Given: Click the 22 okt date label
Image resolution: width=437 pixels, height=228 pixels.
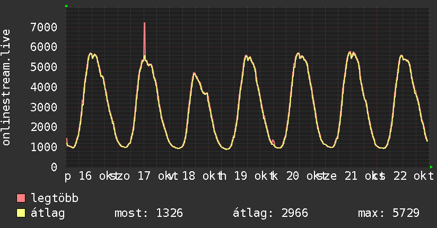Looking at the screenshot, I should [414, 176].
